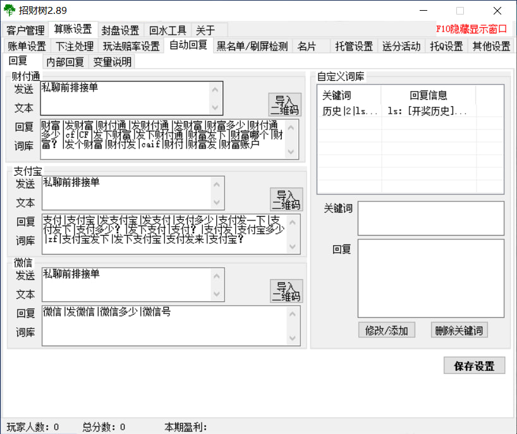This screenshot has width=517, height=434.
Task: Click the 招财树 tree icon in title bar
Action: [9, 10]
